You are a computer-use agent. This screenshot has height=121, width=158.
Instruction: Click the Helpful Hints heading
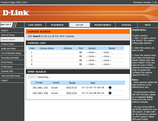[139, 30]
